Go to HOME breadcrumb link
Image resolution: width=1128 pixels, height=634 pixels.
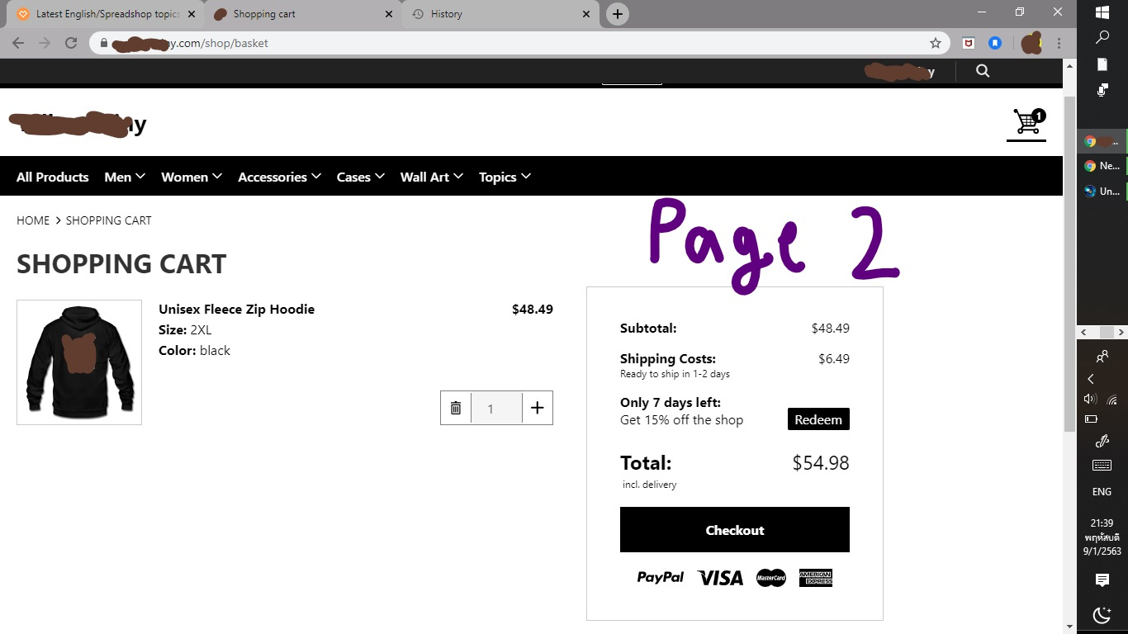[x=33, y=220]
